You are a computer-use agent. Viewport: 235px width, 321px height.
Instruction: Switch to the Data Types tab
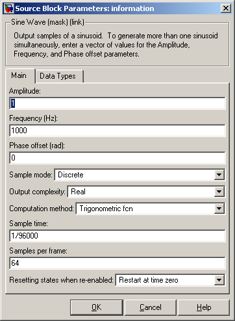coord(58,76)
